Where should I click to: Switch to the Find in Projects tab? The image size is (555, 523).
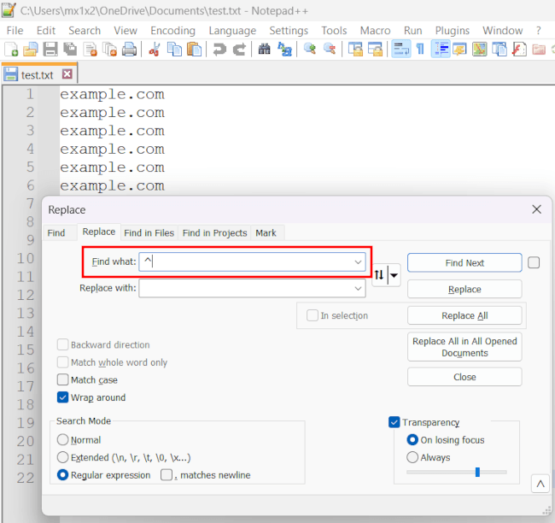[x=214, y=232]
